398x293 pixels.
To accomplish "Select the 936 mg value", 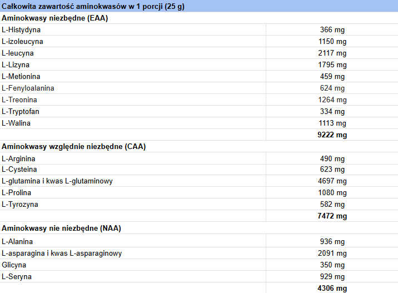I will (x=332, y=242).
